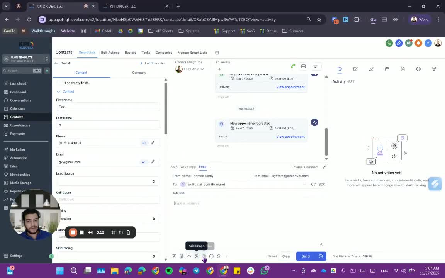Screen dimensions: 445x278
Task: Expand the To recipient dropdown arrow
Action: click(304, 185)
